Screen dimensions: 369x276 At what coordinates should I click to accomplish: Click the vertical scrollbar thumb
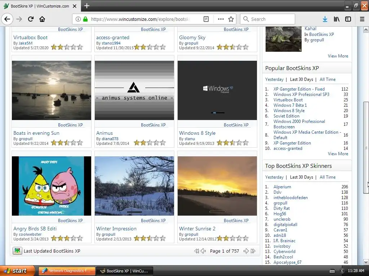(366, 148)
